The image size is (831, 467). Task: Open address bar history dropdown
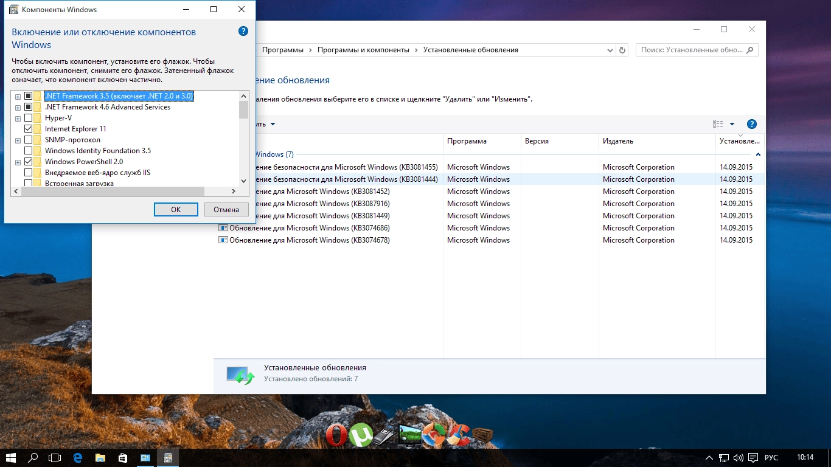pos(611,50)
